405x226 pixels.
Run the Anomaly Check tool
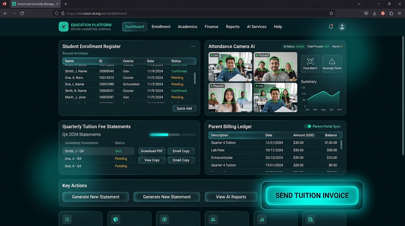[x=332, y=64]
